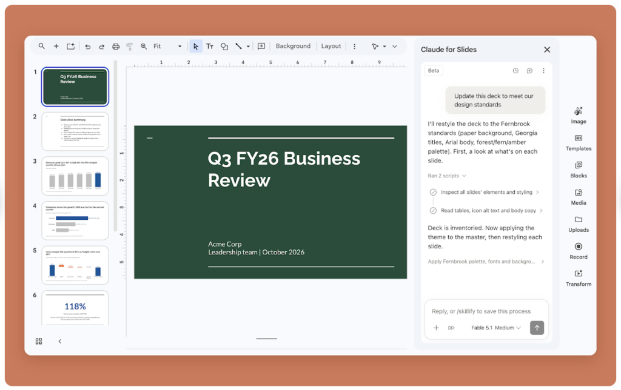Open the Uploads sidebar panel
This screenshot has width=621, height=390.
(578, 224)
